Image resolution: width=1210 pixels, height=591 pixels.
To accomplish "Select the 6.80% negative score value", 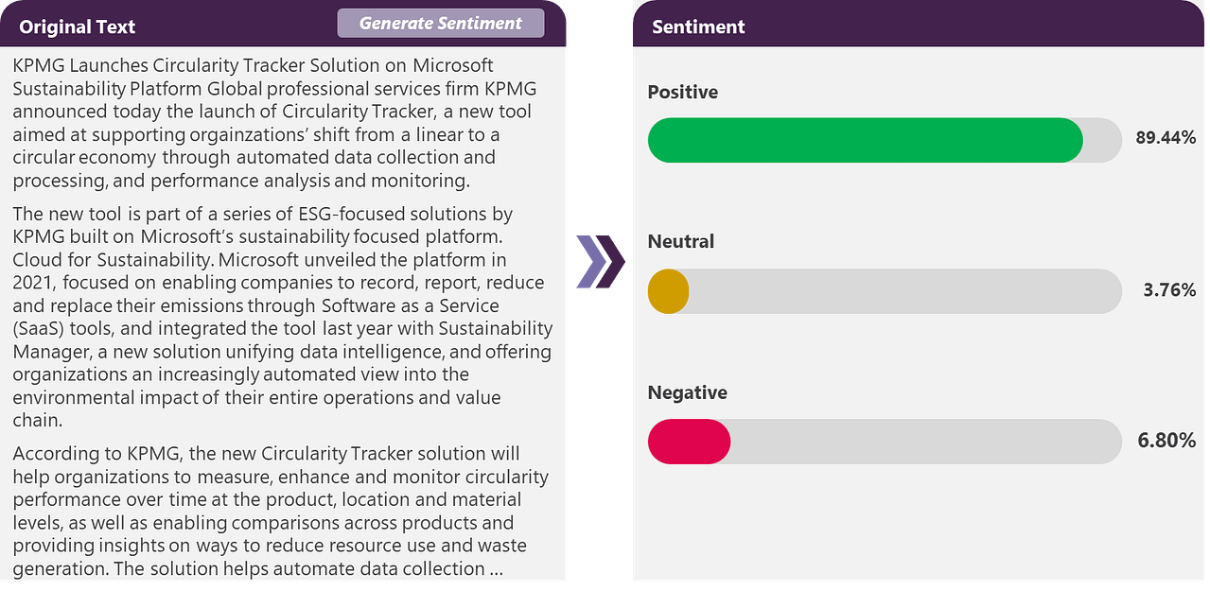I will click(x=1166, y=441).
